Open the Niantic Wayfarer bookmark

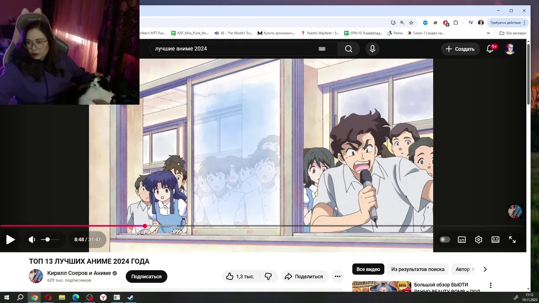click(320, 33)
